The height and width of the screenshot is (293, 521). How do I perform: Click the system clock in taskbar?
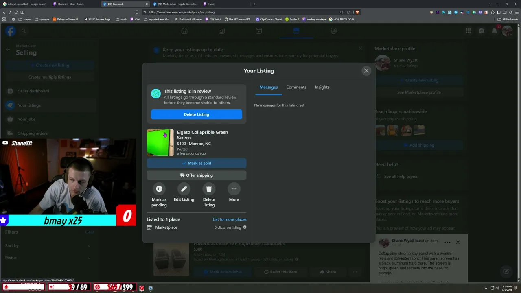(x=507, y=288)
